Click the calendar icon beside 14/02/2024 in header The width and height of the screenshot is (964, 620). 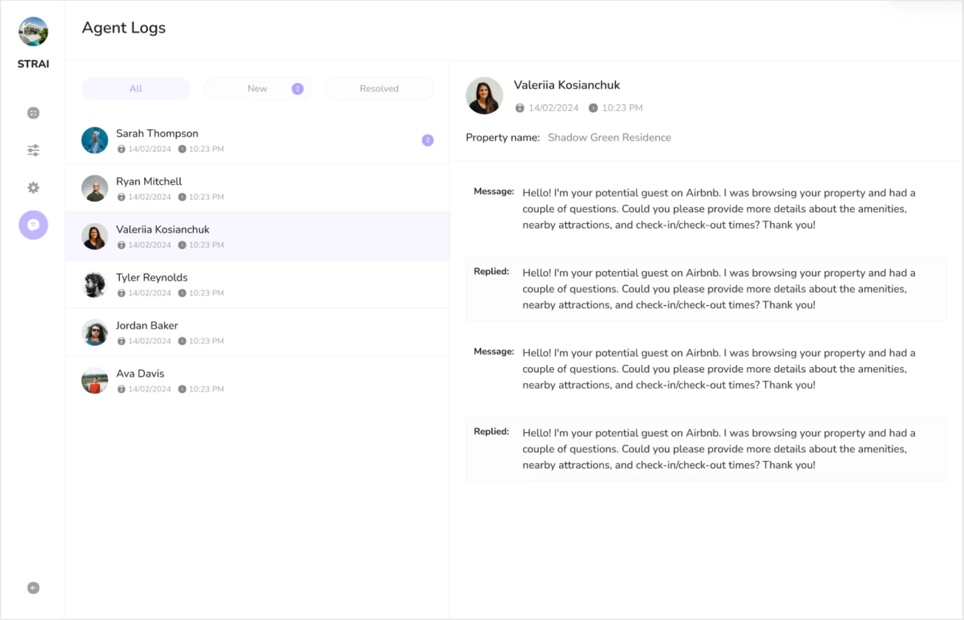tap(519, 108)
